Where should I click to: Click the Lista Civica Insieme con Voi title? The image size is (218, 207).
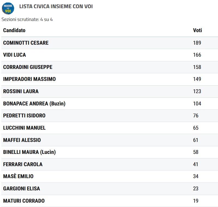click(x=56, y=6)
